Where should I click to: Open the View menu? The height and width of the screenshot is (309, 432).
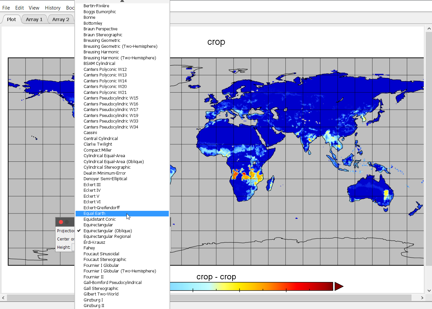pos(34,8)
